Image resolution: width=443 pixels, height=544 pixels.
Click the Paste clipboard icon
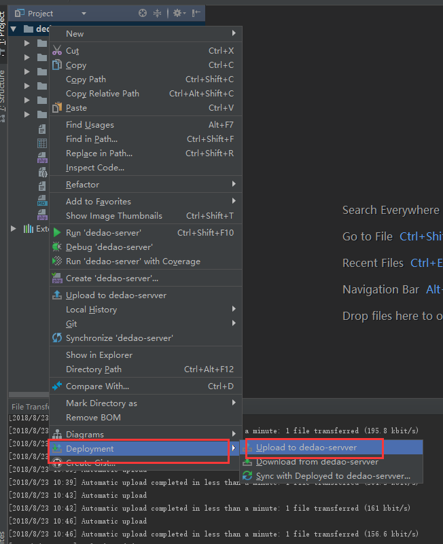[x=58, y=108]
